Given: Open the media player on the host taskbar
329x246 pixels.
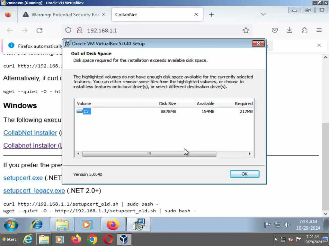Looking at the screenshot, I should [59, 239].
